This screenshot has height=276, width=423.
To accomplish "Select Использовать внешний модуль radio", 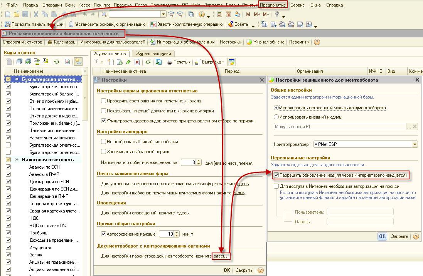I will point(276,117).
